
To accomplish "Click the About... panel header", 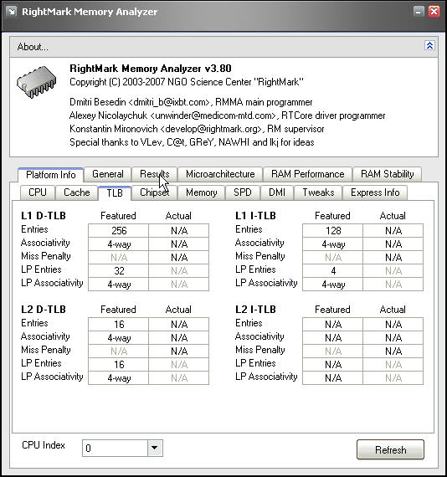I will tap(223, 47).
